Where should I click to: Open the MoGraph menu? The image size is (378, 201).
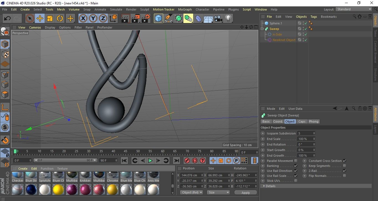pos(185,9)
